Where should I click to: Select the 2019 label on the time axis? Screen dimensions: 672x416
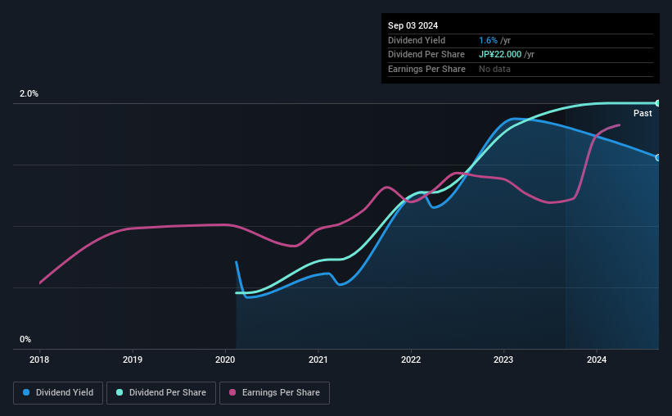(133, 359)
